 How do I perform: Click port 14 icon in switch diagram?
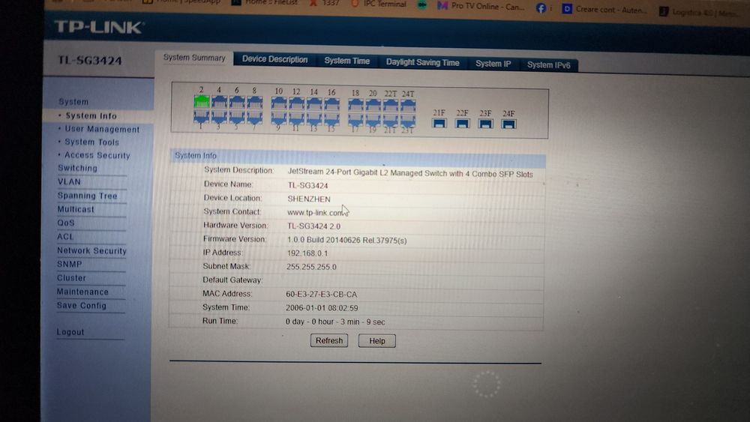pyautogui.click(x=314, y=103)
